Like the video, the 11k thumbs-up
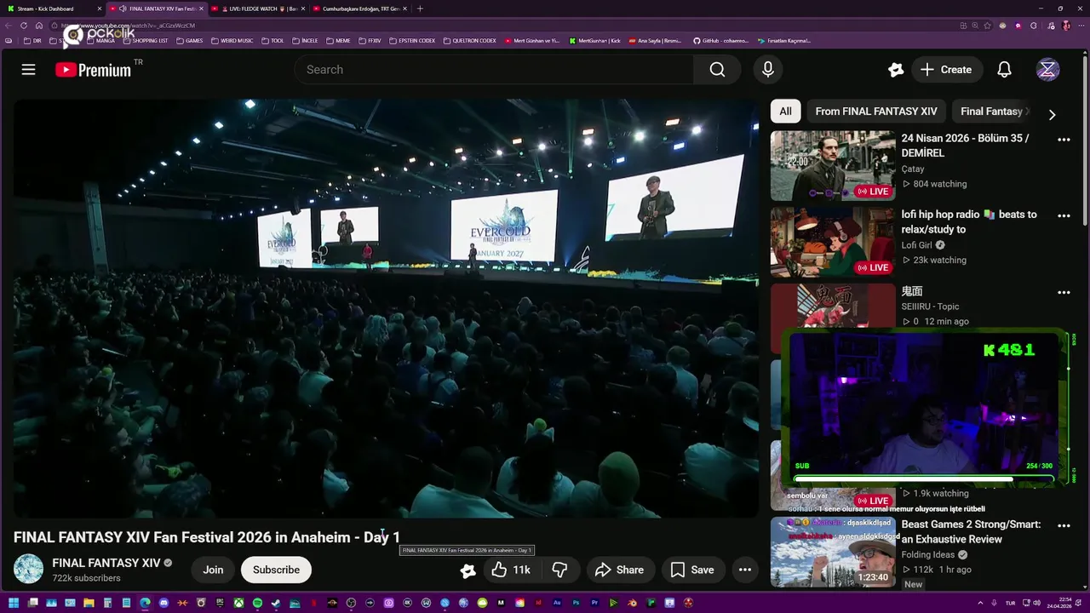Viewport: 1090px width, 613px height. pyautogui.click(x=511, y=570)
